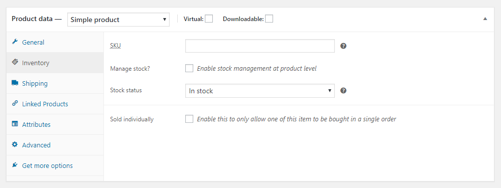This screenshot has height=188, width=501.
Task: Check the Sold individually option
Action: (189, 119)
